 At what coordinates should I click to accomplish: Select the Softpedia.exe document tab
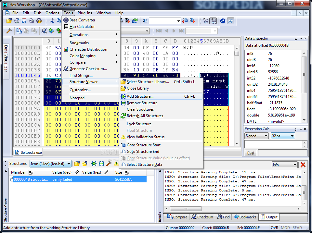29,153
